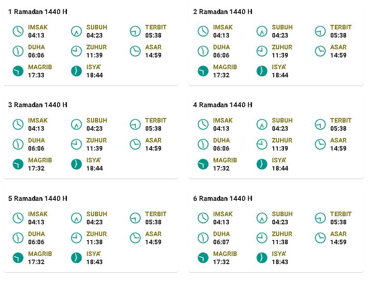Screen dimensions: 371x284
Task: Click the Isya' icon in 5 Ramadan card
Action: tap(76, 258)
